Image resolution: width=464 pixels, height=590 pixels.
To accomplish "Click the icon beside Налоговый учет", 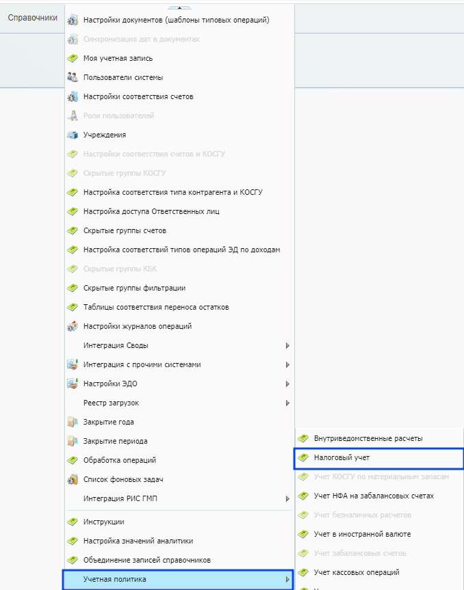I will point(302,457).
